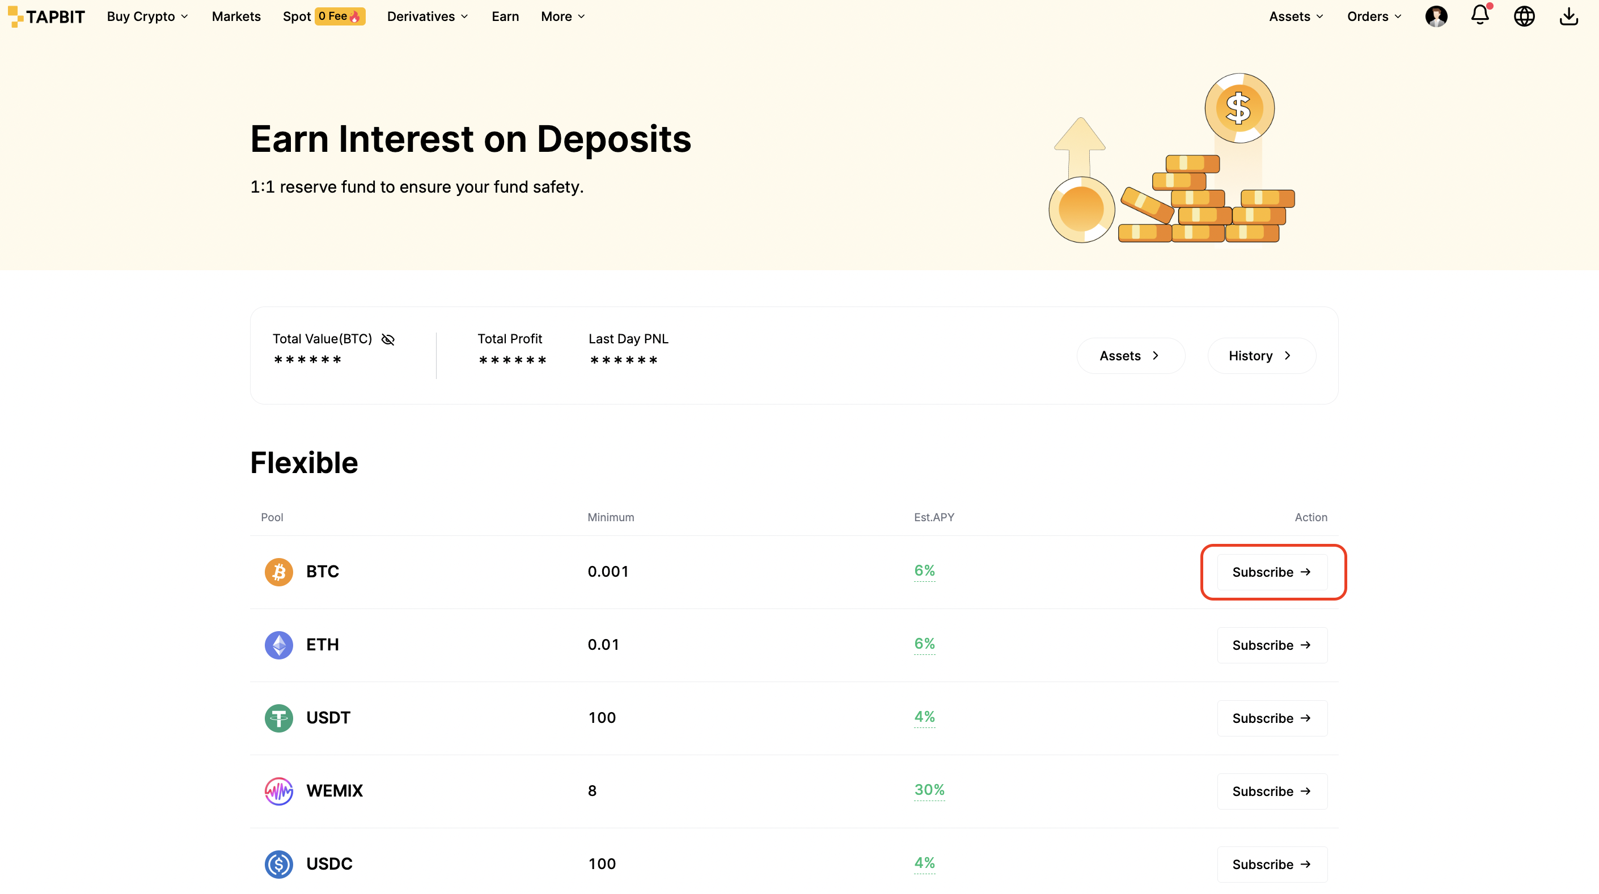This screenshot has width=1599, height=894.
Task: Toggle visibility of Total Value balance
Action: (x=388, y=339)
